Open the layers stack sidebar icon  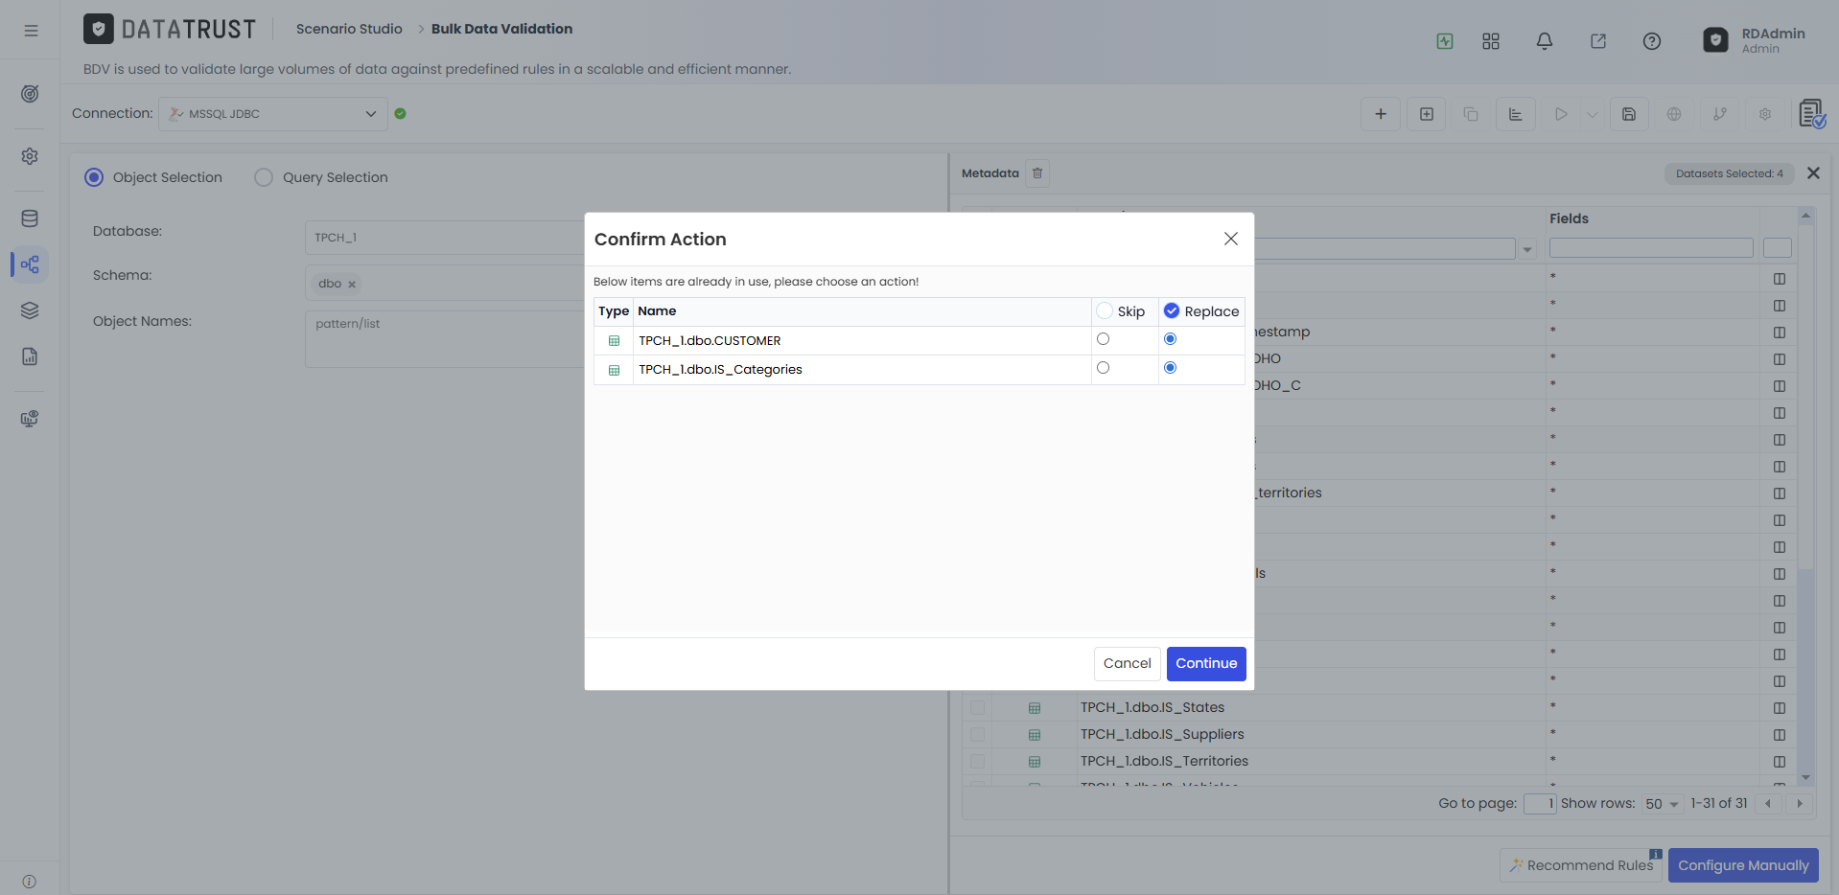[30, 310]
